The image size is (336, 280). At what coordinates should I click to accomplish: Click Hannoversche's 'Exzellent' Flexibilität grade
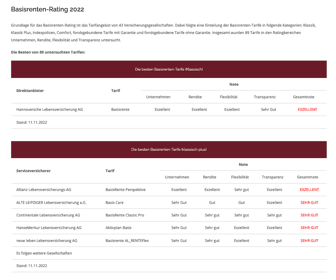coord(232,110)
